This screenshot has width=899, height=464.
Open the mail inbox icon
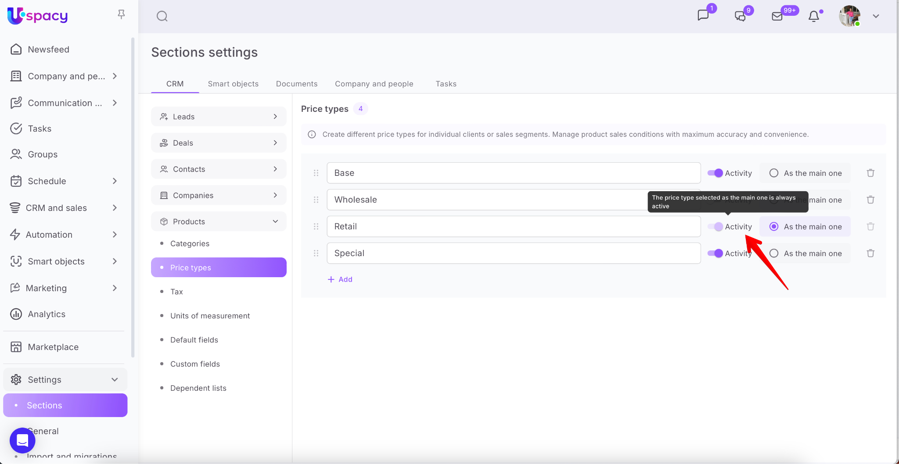click(777, 16)
